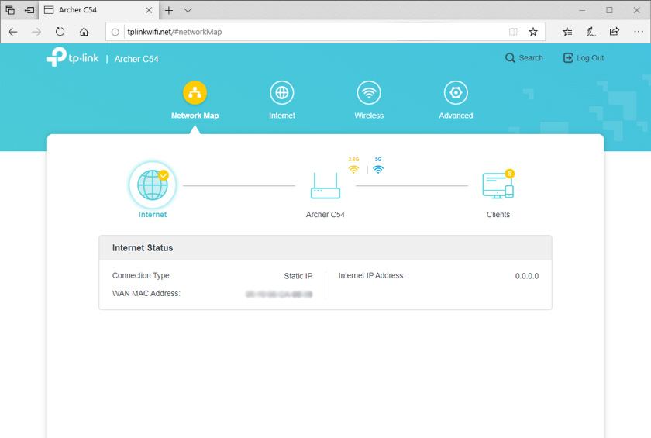The image size is (651, 438).
Task: Switch to the Internet tab
Action: click(282, 101)
